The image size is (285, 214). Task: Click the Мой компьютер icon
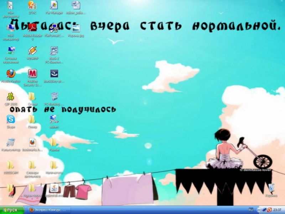click(x=11, y=28)
